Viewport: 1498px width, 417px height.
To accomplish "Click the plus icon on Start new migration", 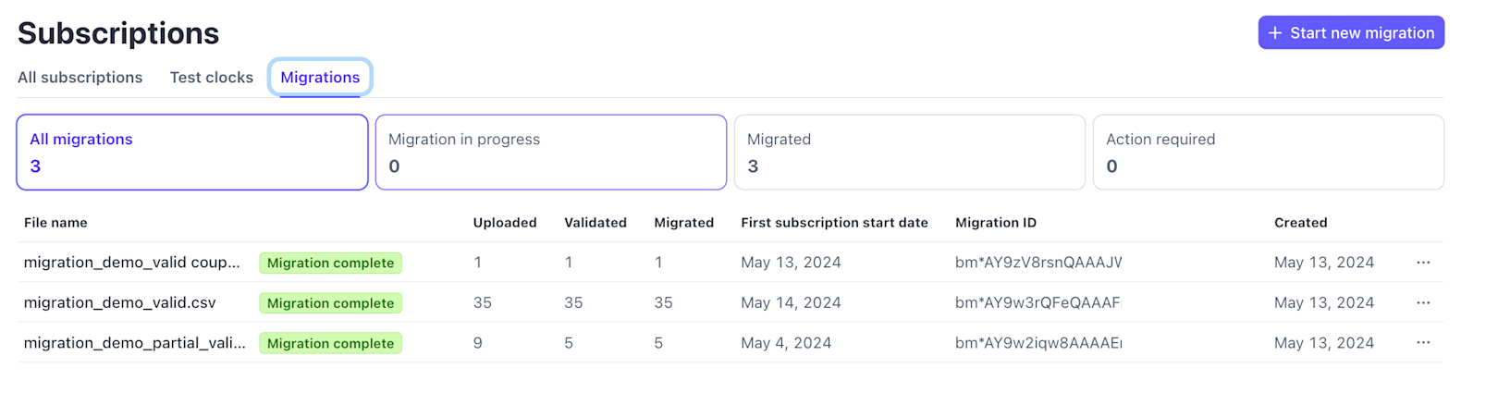I will [1275, 33].
